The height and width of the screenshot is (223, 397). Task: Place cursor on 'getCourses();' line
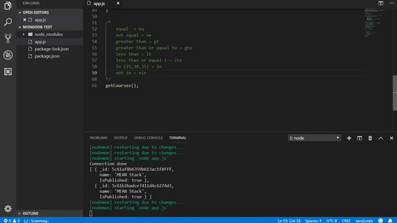click(x=122, y=85)
